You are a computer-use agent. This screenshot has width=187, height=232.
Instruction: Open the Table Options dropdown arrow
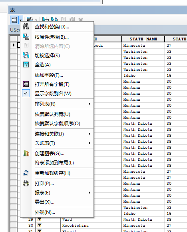[21, 20]
